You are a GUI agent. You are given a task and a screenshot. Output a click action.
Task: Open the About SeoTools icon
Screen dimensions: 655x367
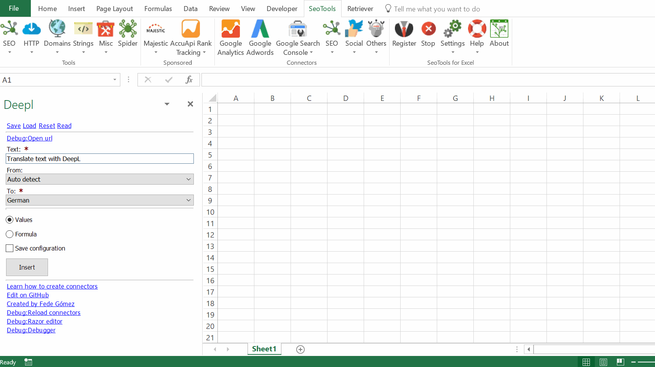click(499, 29)
